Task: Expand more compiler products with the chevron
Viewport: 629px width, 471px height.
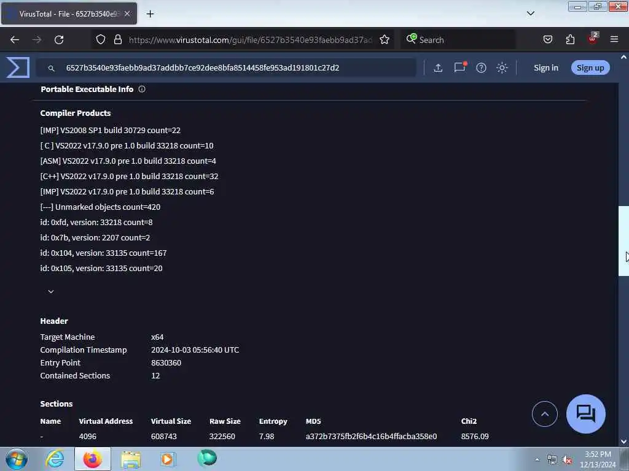Action: [x=51, y=291]
